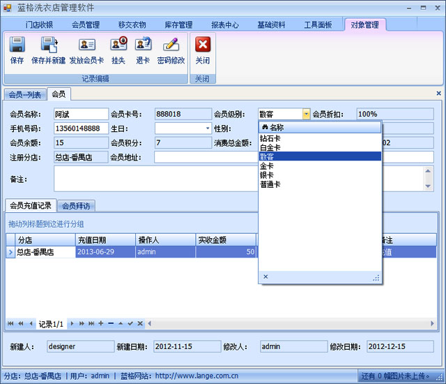The height and width of the screenshot is (384, 446).
Task: Open the 会员管理 ribbon tab
Action: (86, 24)
